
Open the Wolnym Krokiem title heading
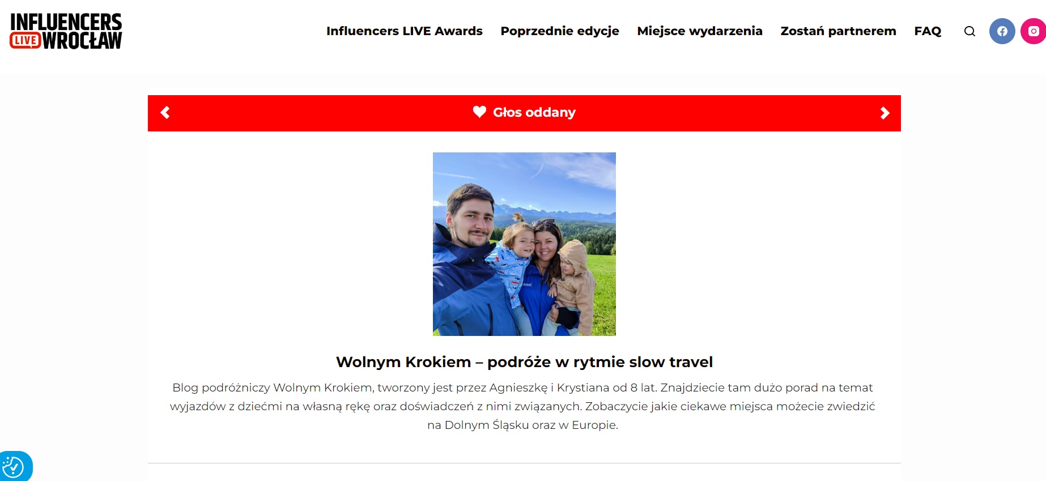(x=524, y=362)
